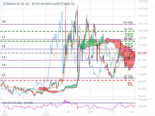Click the ICHIMOKU (9, 26, 52) indicator label

tap(16, 4)
